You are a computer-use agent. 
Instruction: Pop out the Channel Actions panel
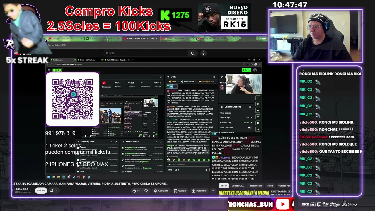coord(250,107)
